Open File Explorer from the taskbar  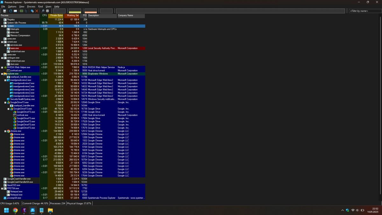[x=50, y=210]
